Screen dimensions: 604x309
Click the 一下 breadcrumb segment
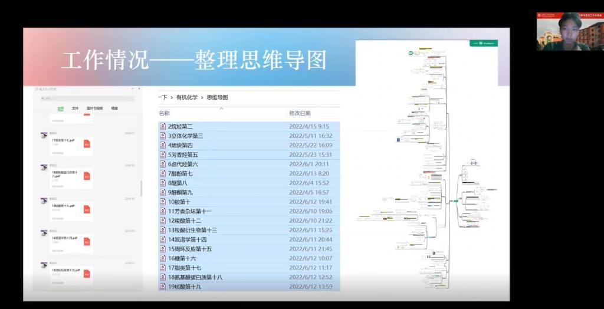(x=162, y=97)
